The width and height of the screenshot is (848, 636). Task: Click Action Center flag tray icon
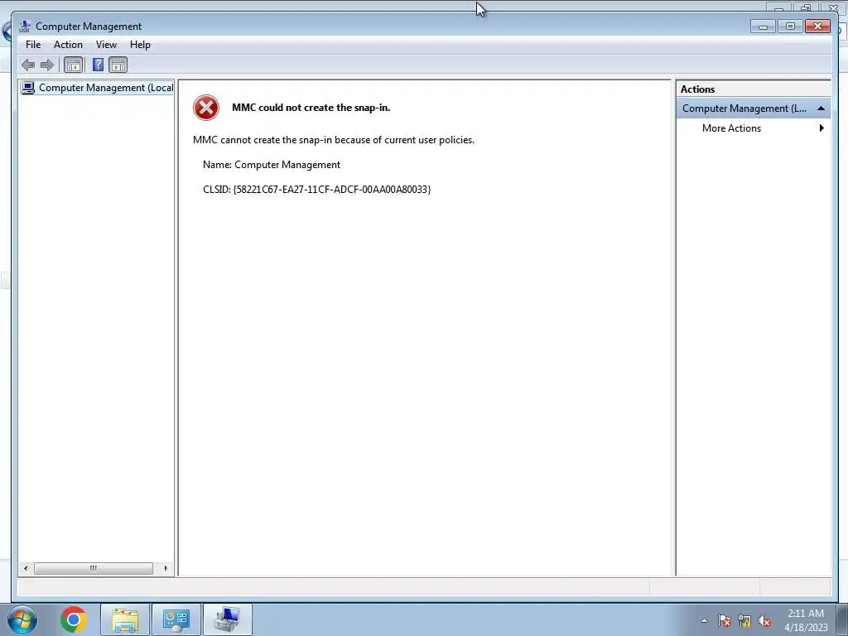[x=725, y=621]
